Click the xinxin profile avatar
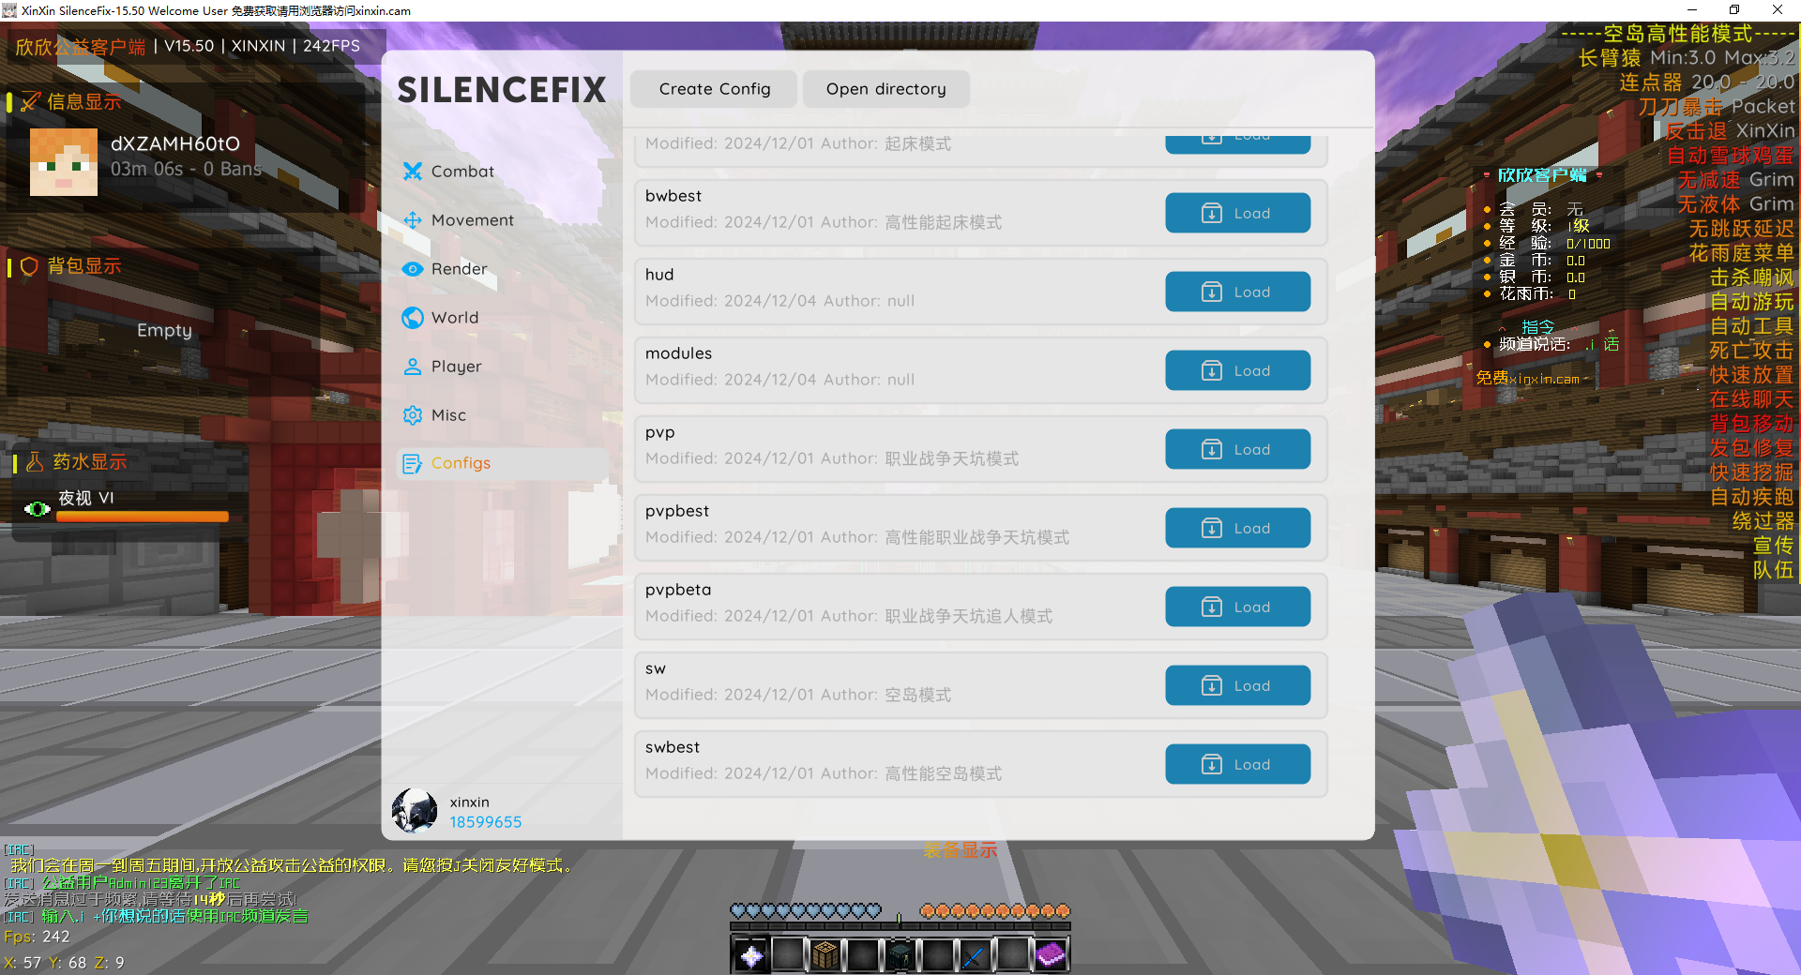 pos(415,811)
